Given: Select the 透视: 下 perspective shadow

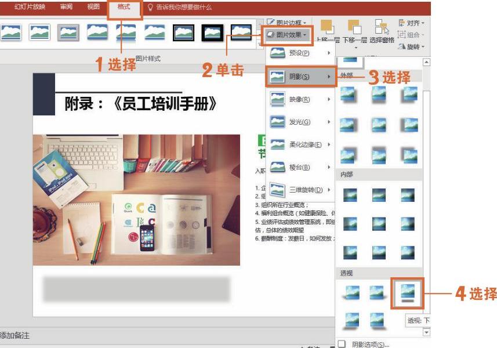Looking at the screenshot, I should (408, 293).
